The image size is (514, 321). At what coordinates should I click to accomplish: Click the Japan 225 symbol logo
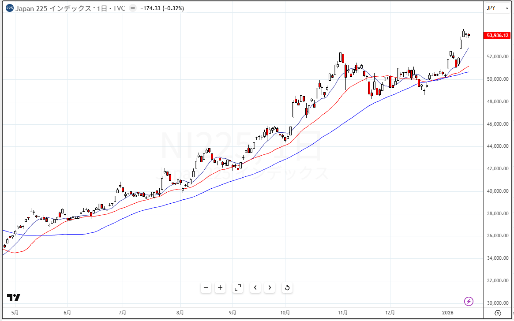click(x=10, y=8)
